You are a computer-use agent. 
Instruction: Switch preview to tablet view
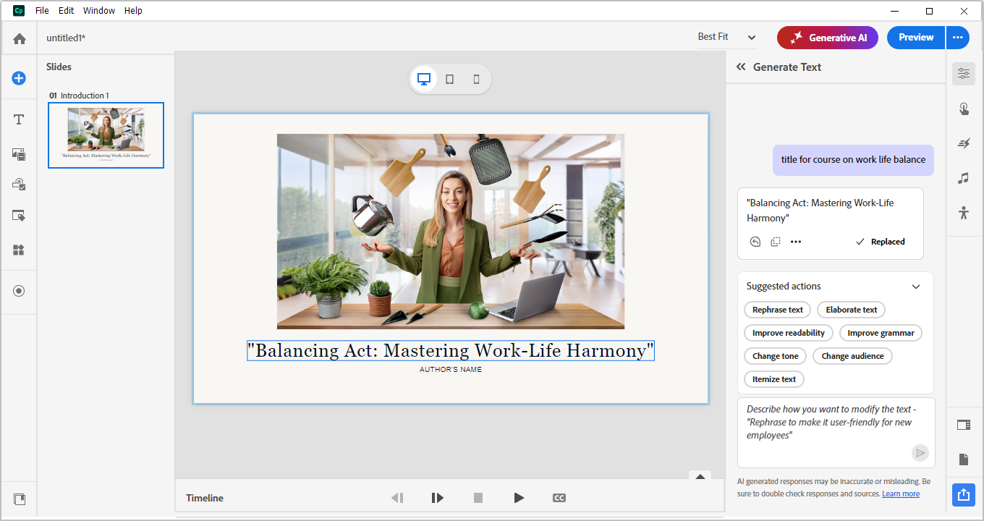449,79
